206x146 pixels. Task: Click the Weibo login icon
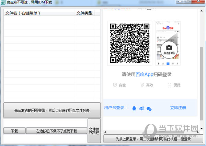click(x=142, y=108)
